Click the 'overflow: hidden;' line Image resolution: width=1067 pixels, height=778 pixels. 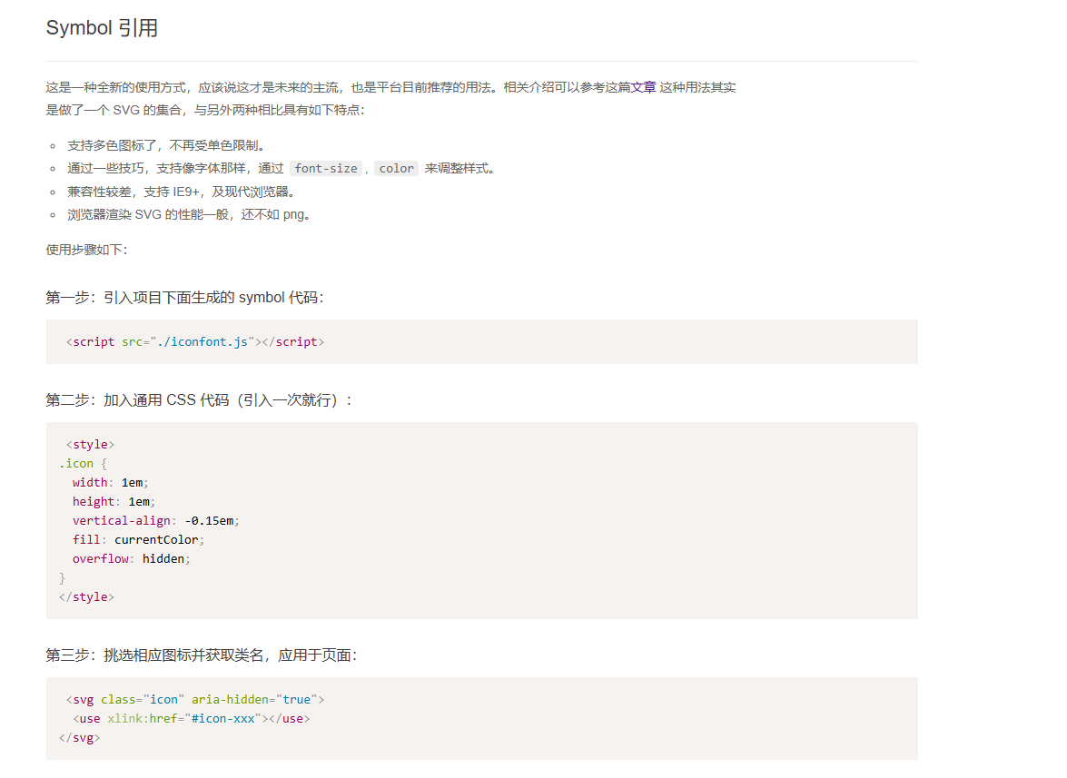(x=132, y=559)
